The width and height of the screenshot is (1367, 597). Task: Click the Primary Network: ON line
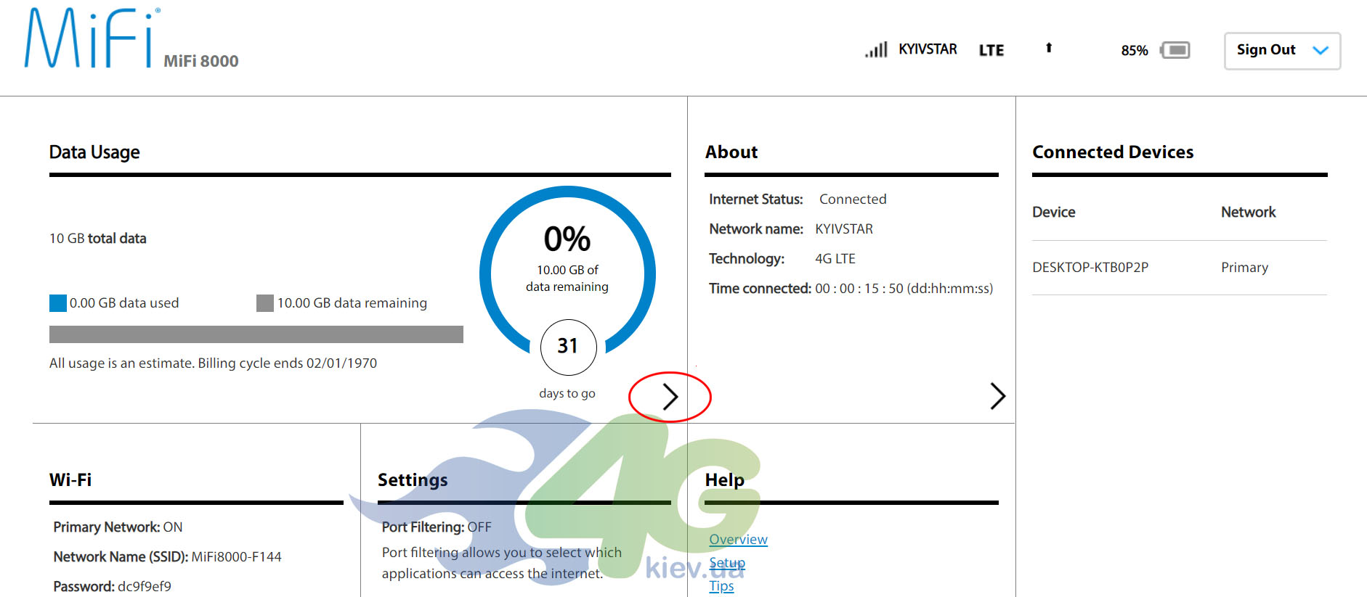pos(118,527)
